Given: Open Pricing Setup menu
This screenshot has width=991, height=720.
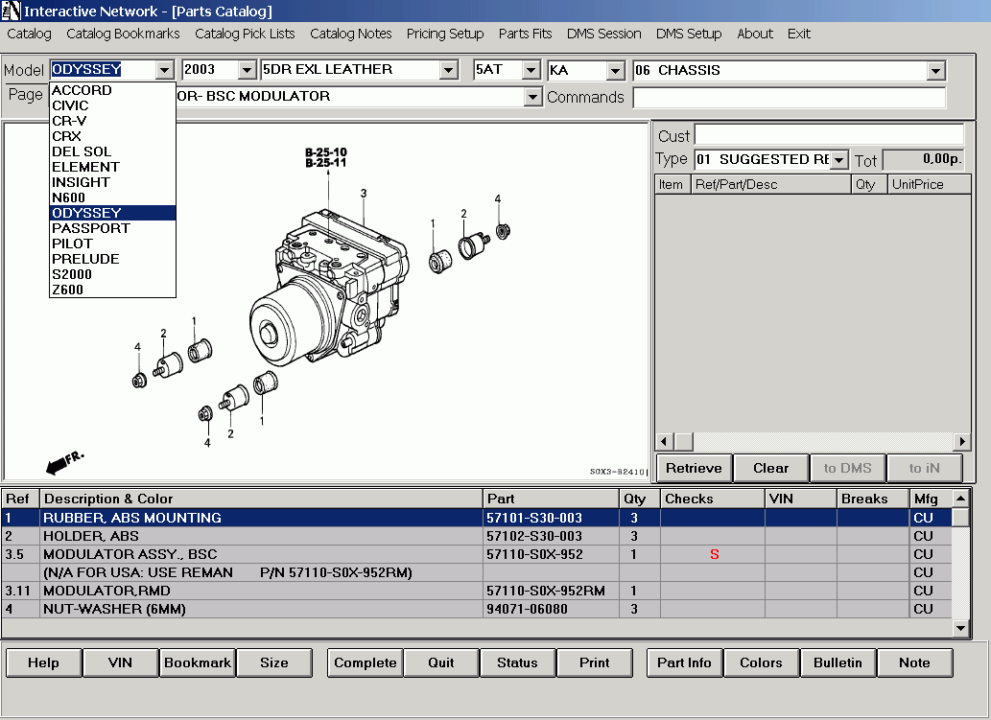Looking at the screenshot, I should [445, 34].
